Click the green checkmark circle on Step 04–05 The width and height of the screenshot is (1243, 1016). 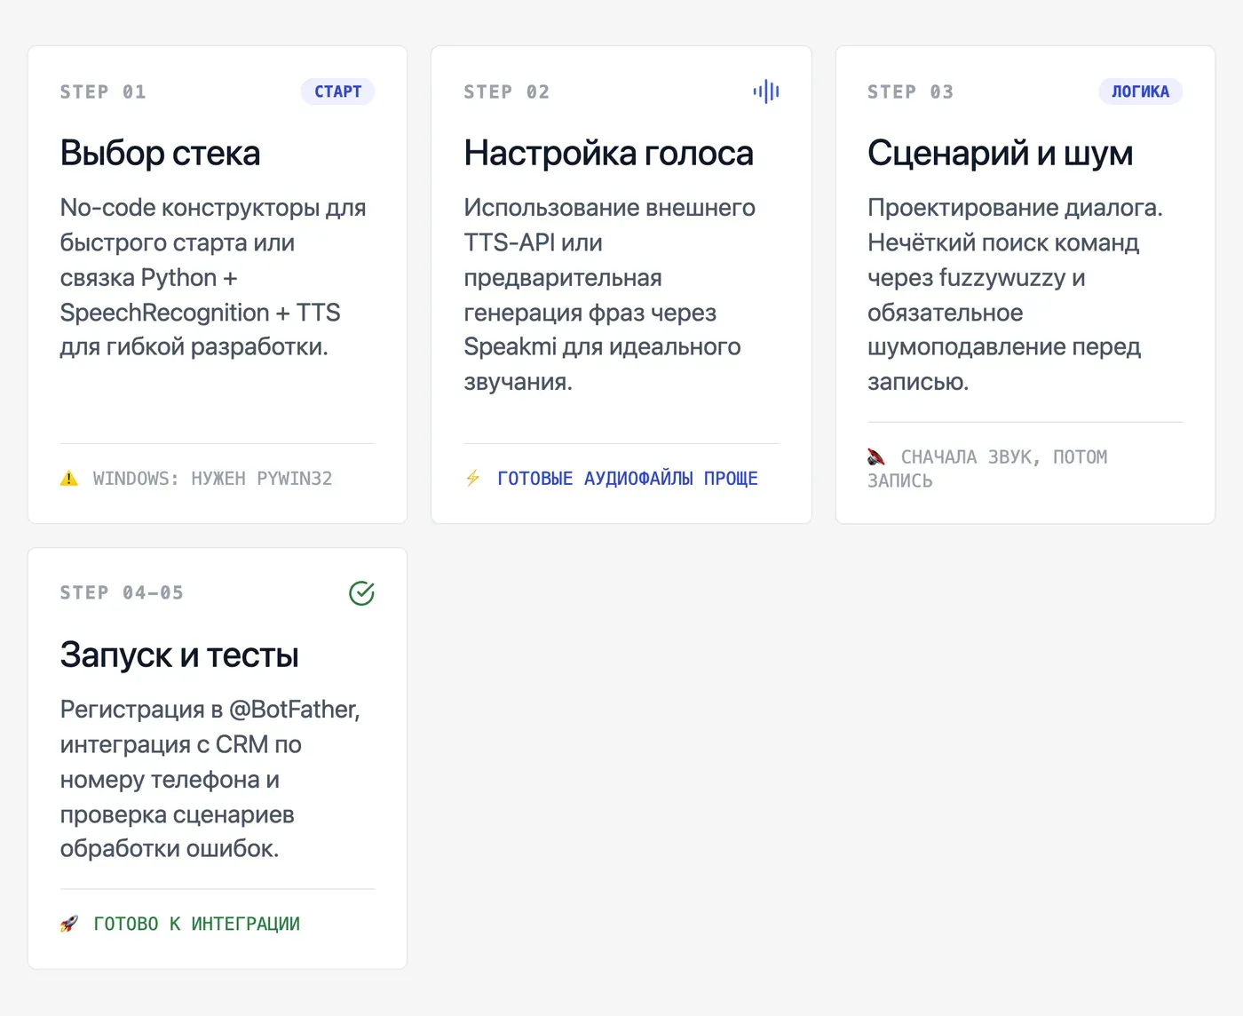click(x=361, y=593)
